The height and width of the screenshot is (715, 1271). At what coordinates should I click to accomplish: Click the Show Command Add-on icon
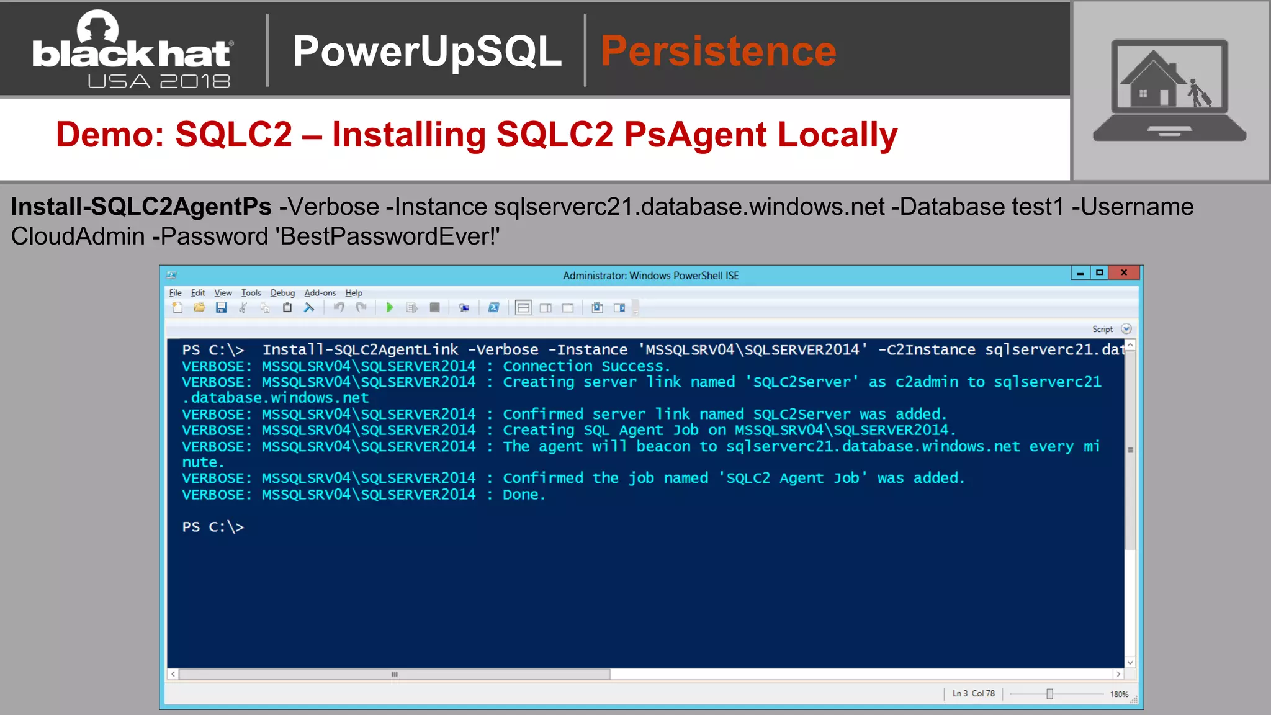(619, 307)
